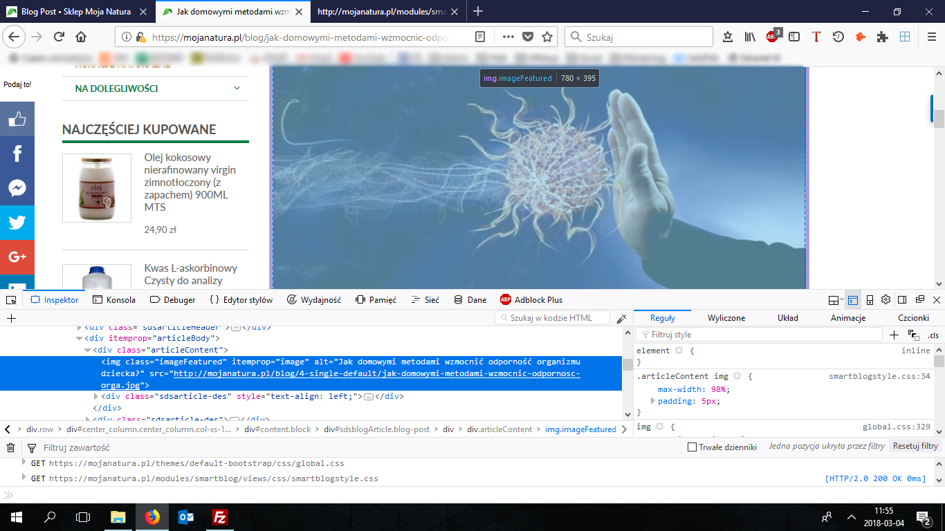
Task: Expand the padding property shorthand
Action: 652,401
